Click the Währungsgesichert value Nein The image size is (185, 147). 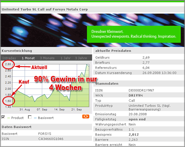132,124
